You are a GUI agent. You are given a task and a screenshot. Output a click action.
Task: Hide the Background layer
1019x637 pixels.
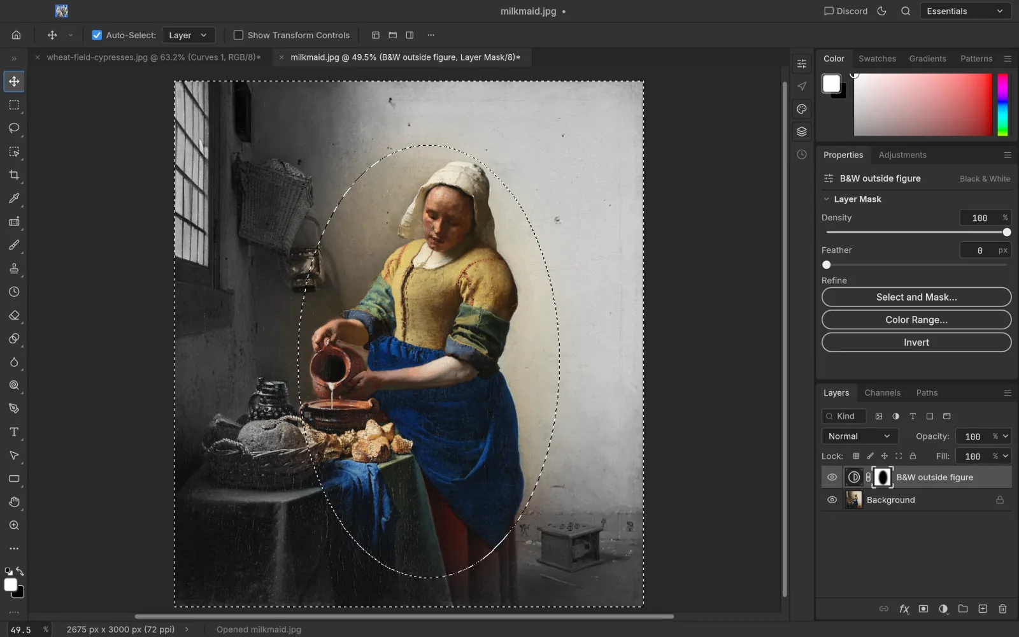point(832,500)
